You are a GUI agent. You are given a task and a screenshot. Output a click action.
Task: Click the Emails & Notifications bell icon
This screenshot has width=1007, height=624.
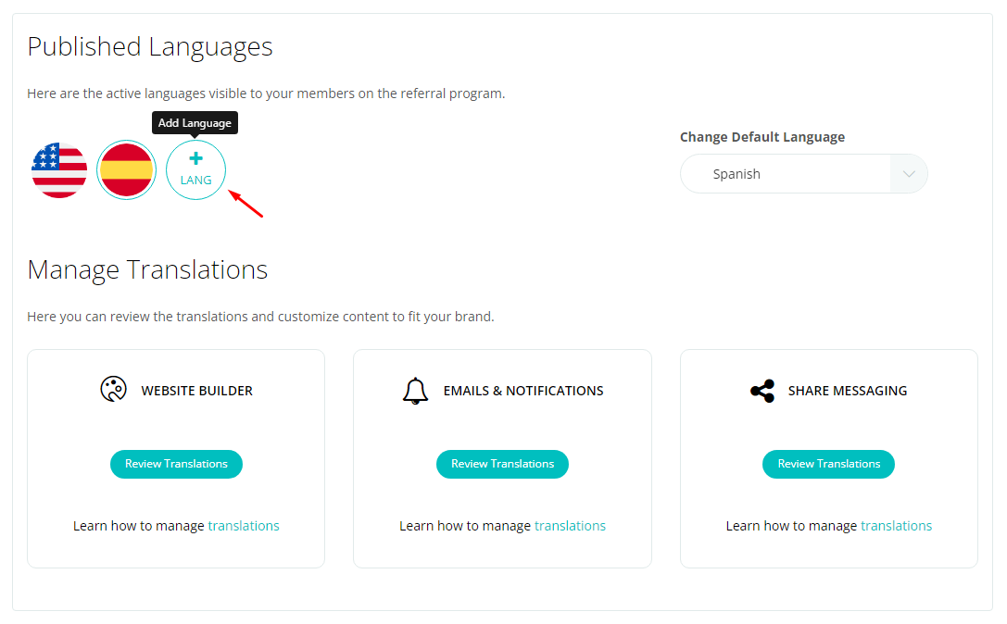pyautogui.click(x=415, y=390)
